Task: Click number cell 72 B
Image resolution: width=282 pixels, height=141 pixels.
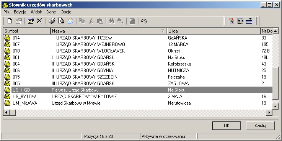Action: 266,51
